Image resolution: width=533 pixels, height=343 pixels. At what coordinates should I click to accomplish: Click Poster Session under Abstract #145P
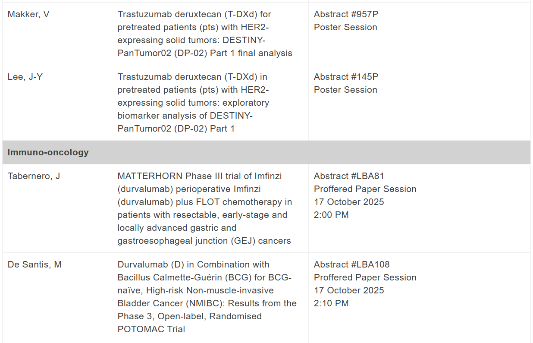coord(345,90)
